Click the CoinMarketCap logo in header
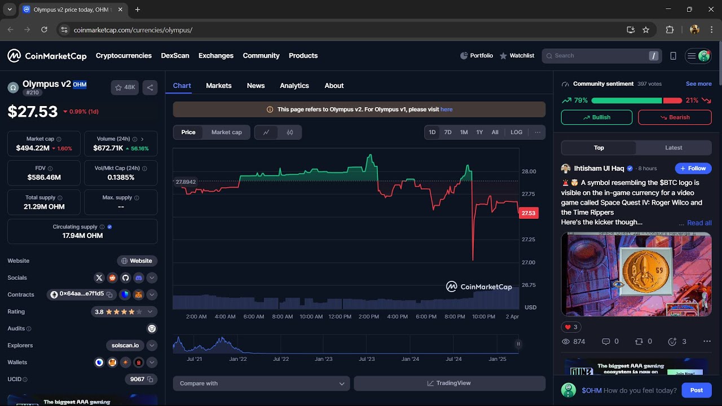 [x=47, y=56]
